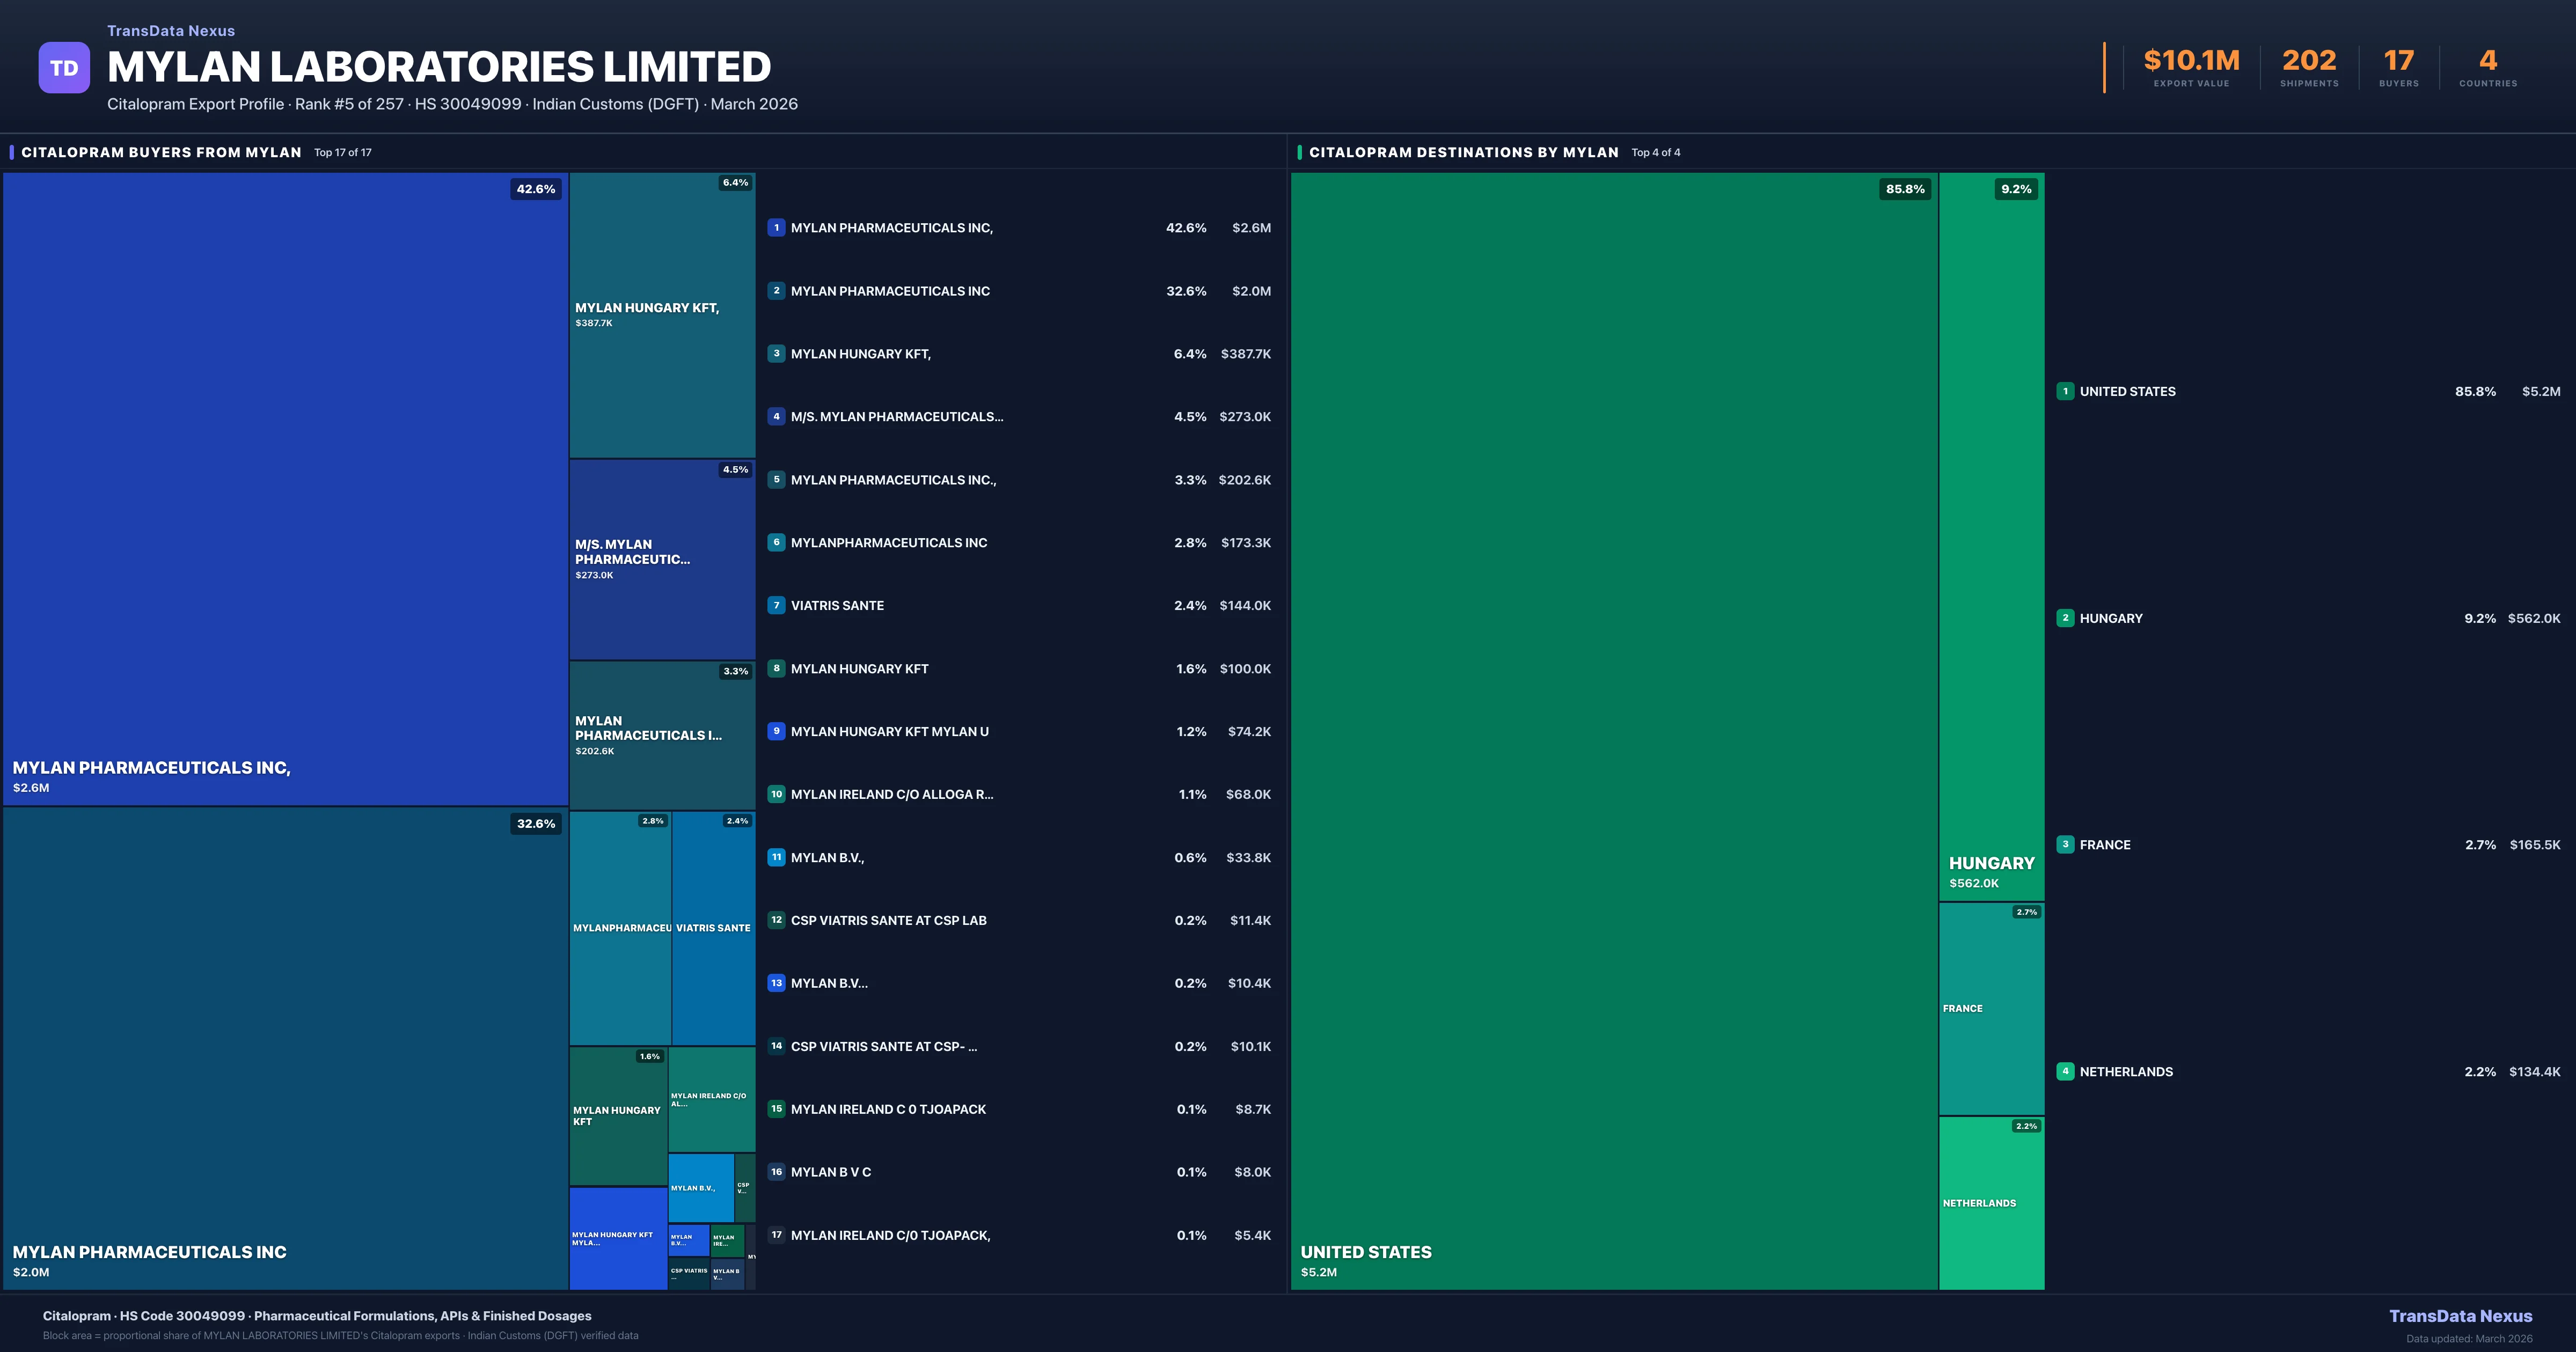The height and width of the screenshot is (1352, 2576).
Task: Click the TransData Nexus footer link
Action: click(x=2460, y=1316)
